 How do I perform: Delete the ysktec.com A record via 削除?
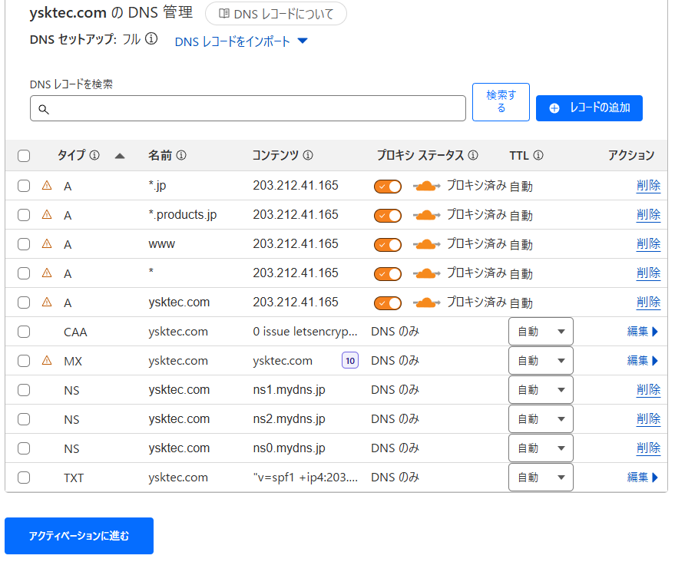coord(648,303)
